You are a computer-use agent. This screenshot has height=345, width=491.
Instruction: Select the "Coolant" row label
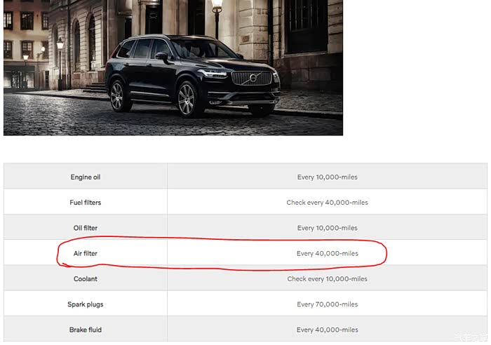(x=86, y=279)
